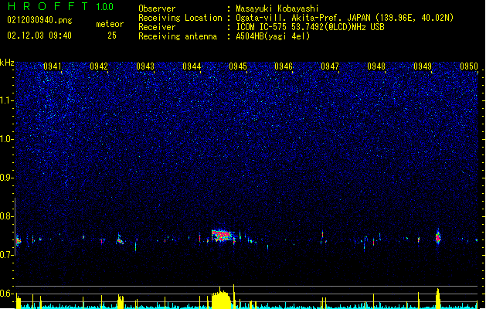The height and width of the screenshot is (309, 486).
Task: Click the bright meteor echo near 0949
Action: (438, 237)
